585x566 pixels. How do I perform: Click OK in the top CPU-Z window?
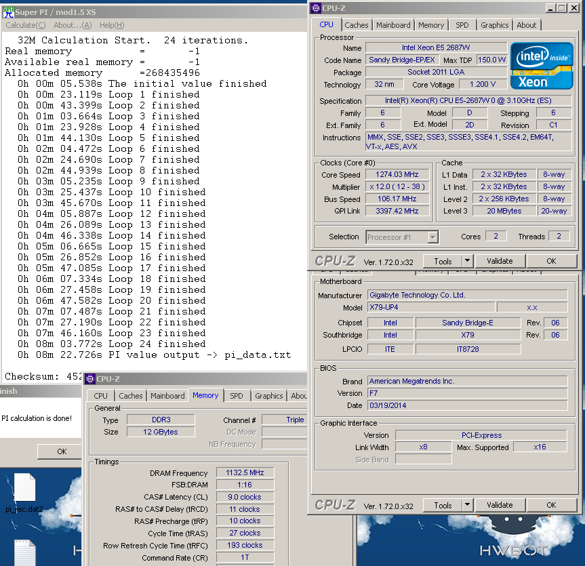[x=551, y=261]
